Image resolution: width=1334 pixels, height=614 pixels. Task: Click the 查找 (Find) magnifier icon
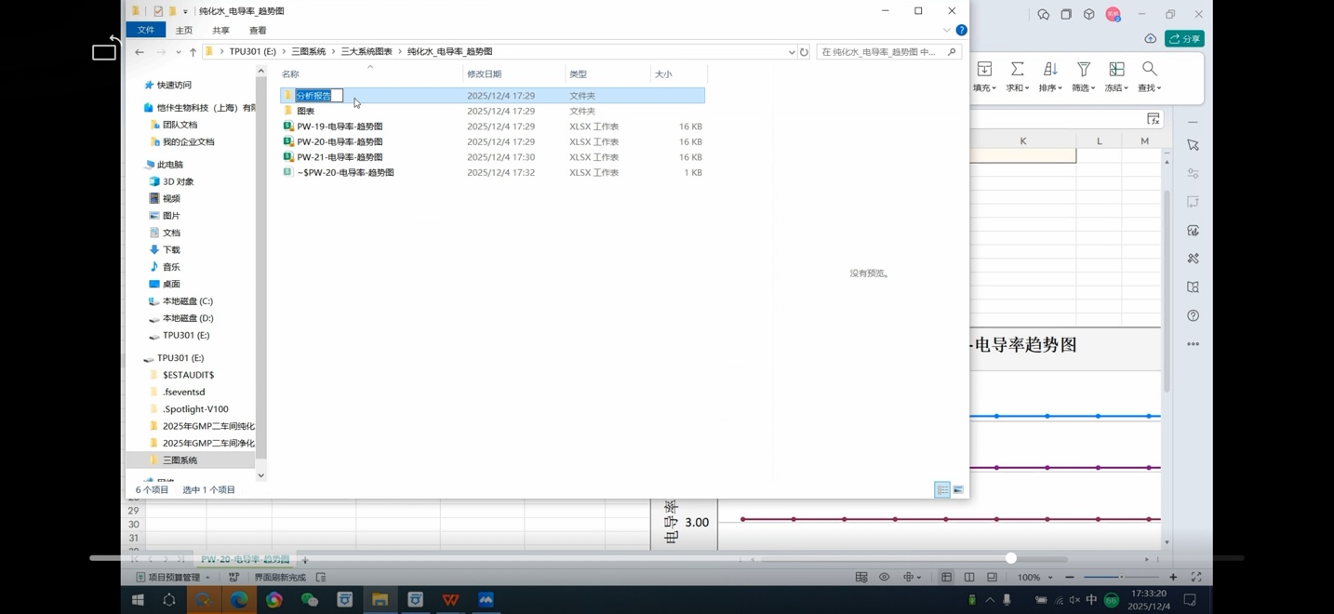click(x=1149, y=70)
